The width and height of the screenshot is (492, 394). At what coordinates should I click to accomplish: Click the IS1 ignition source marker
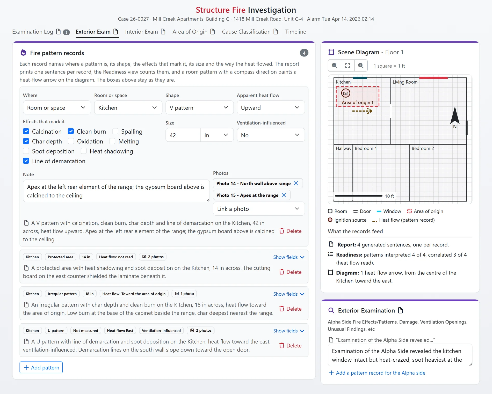(346, 93)
